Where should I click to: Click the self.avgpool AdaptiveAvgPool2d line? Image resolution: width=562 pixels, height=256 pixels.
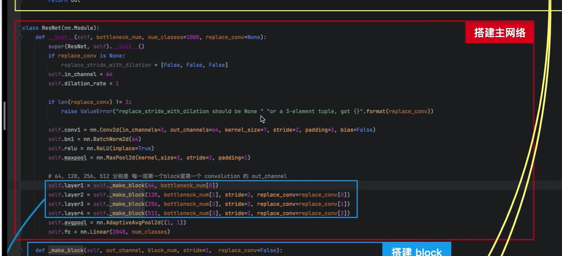117,223
